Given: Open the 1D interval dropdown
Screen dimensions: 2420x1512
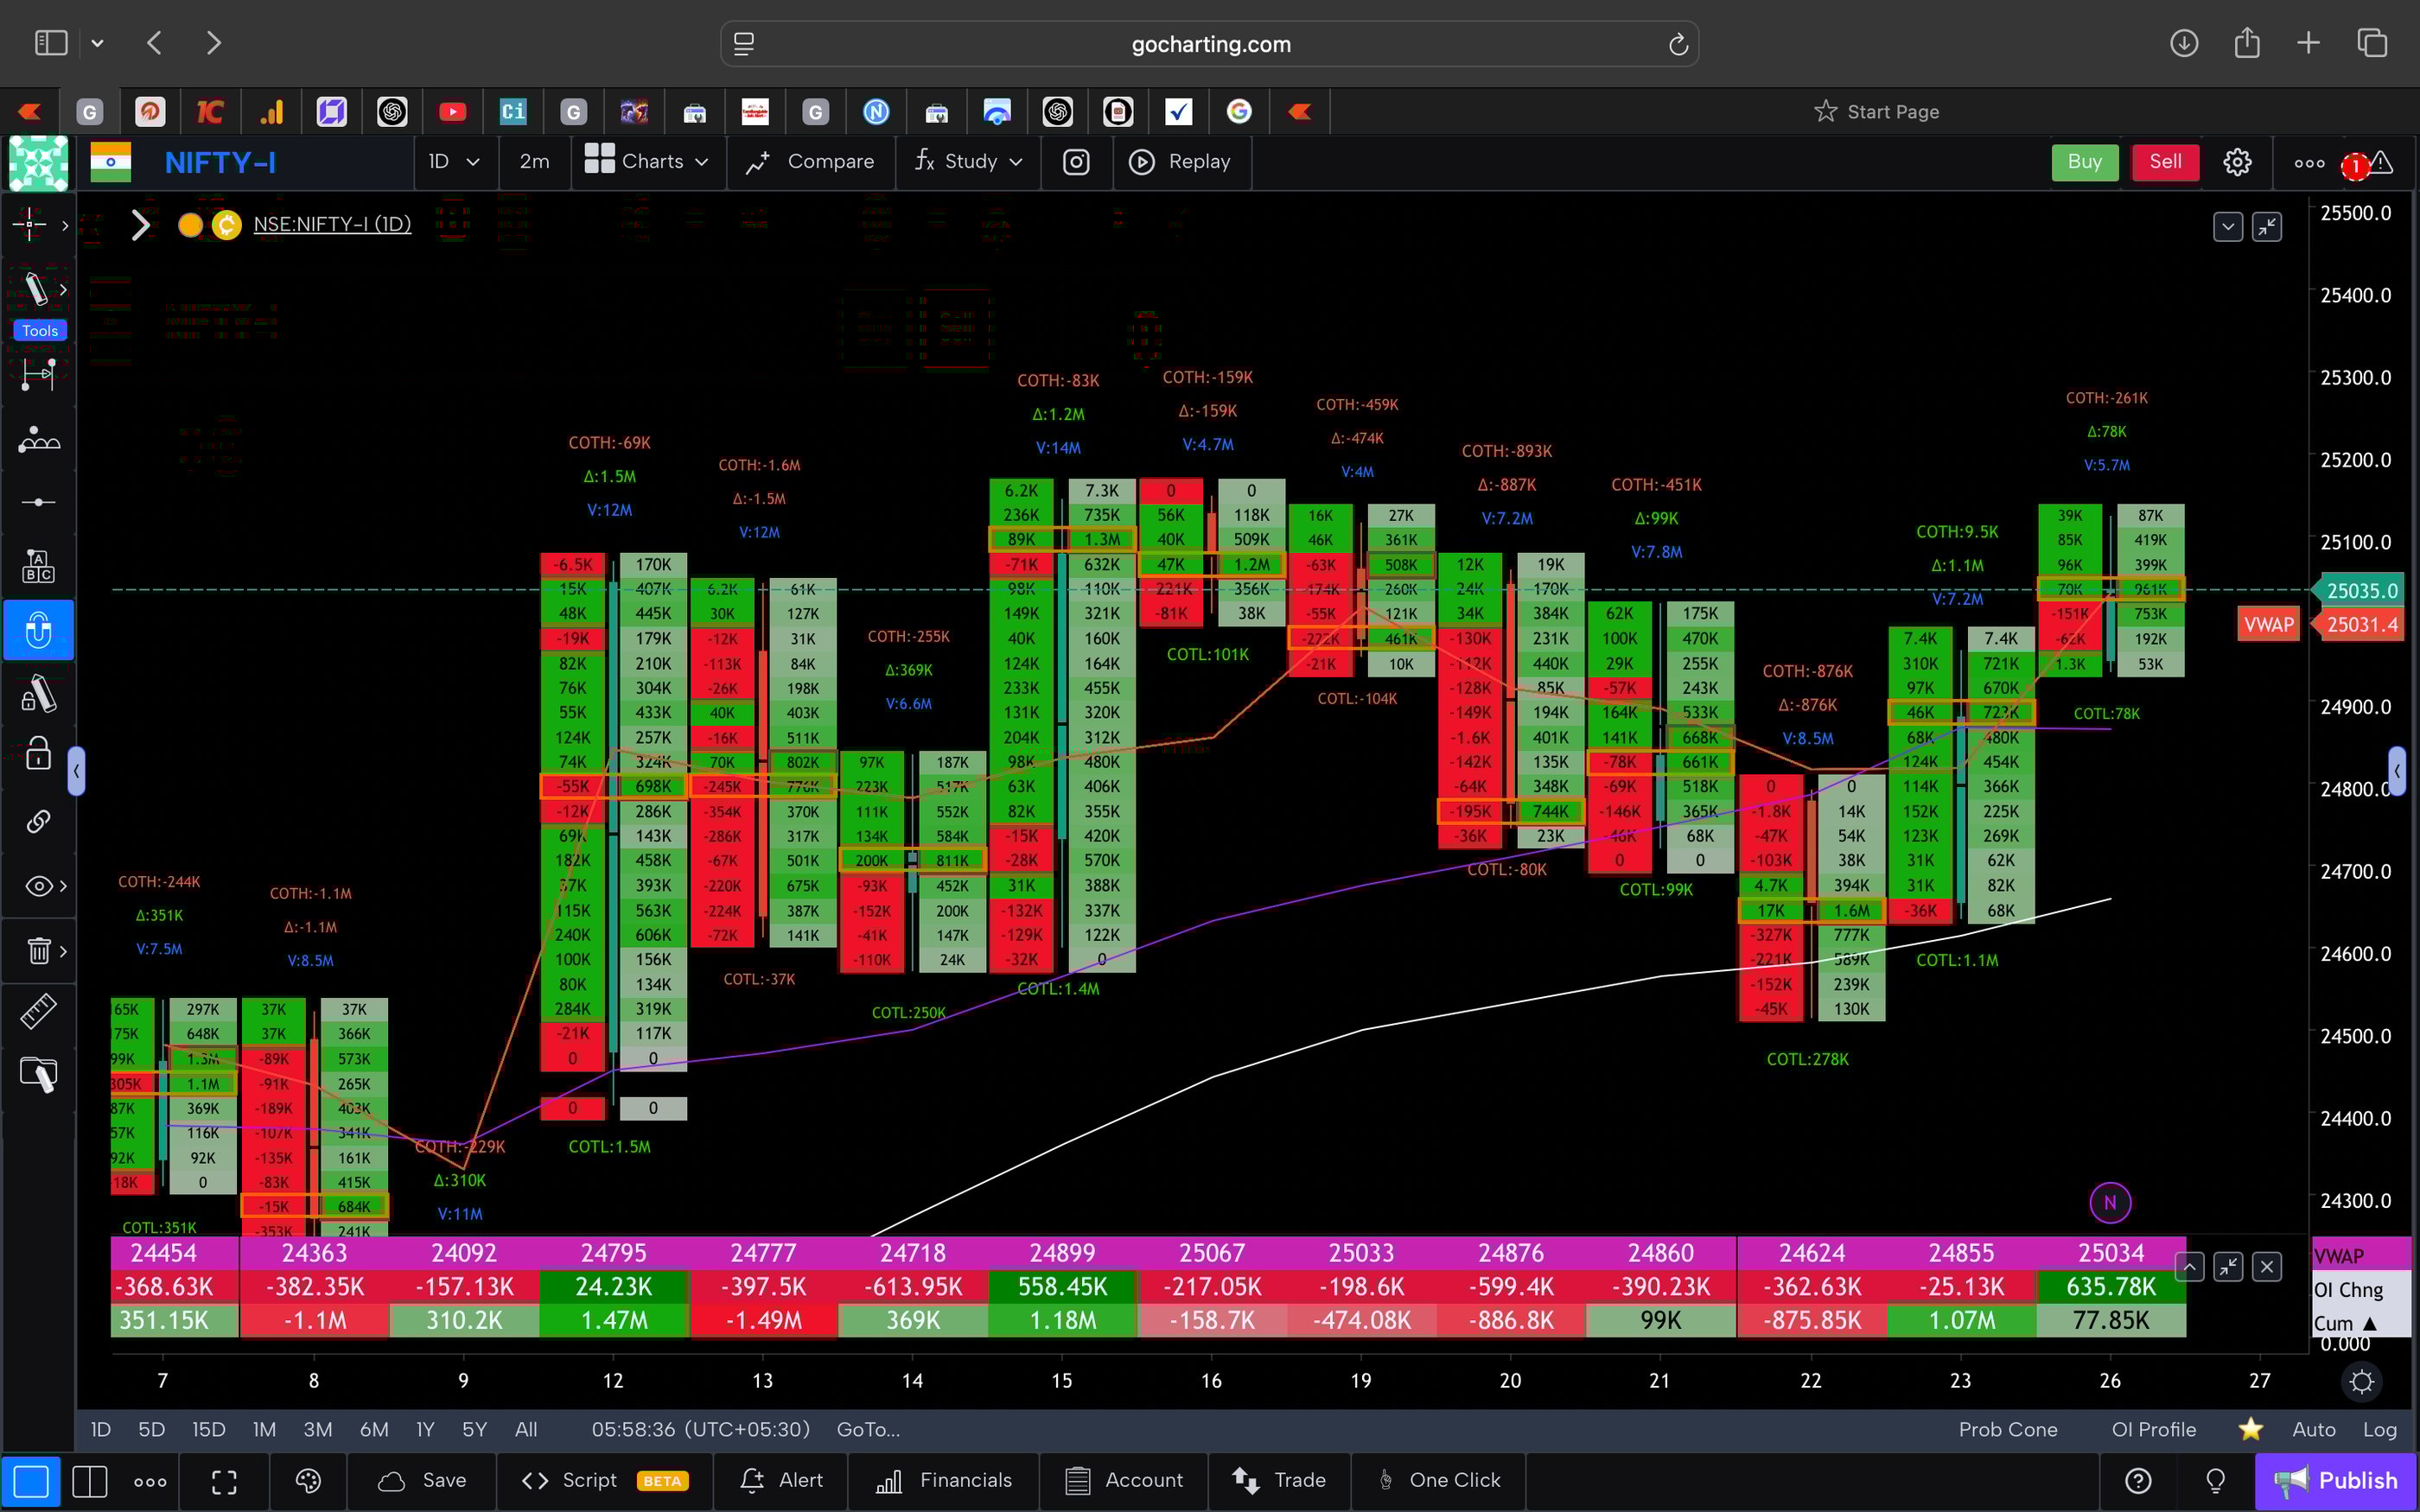Looking at the screenshot, I should click(x=453, y=161).
